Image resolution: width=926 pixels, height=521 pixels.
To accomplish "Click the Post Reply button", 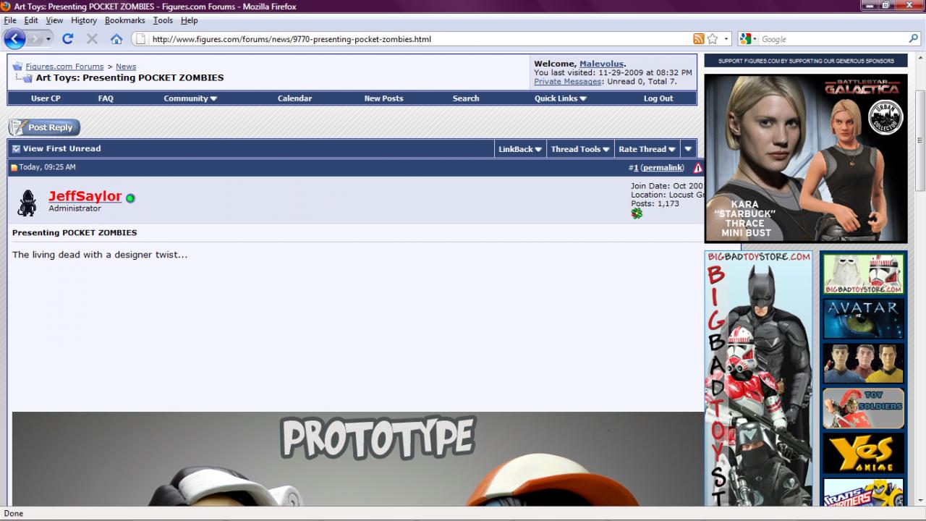I will point(44,127).
